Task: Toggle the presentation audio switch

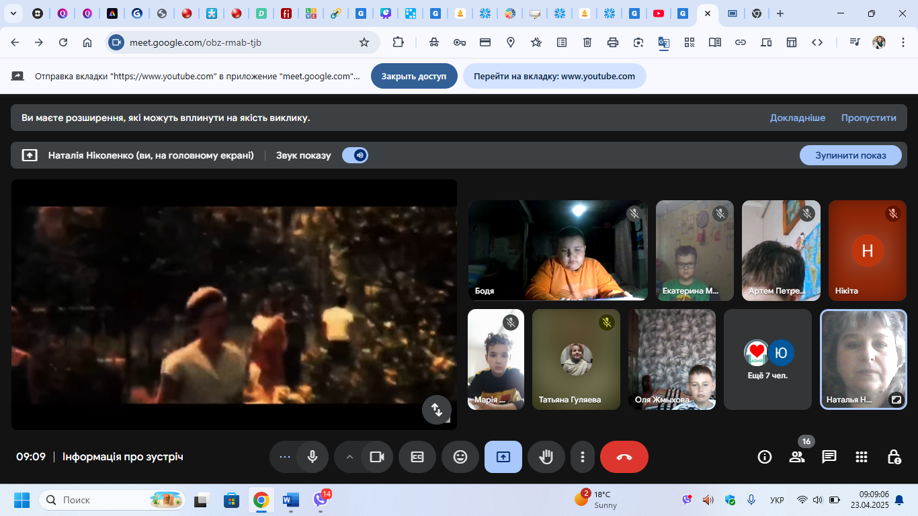Action: (x=355, y=155)
